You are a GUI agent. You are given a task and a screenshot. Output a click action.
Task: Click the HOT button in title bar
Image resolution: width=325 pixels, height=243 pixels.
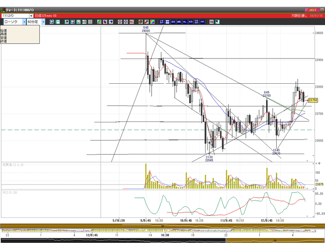point(312,10)
